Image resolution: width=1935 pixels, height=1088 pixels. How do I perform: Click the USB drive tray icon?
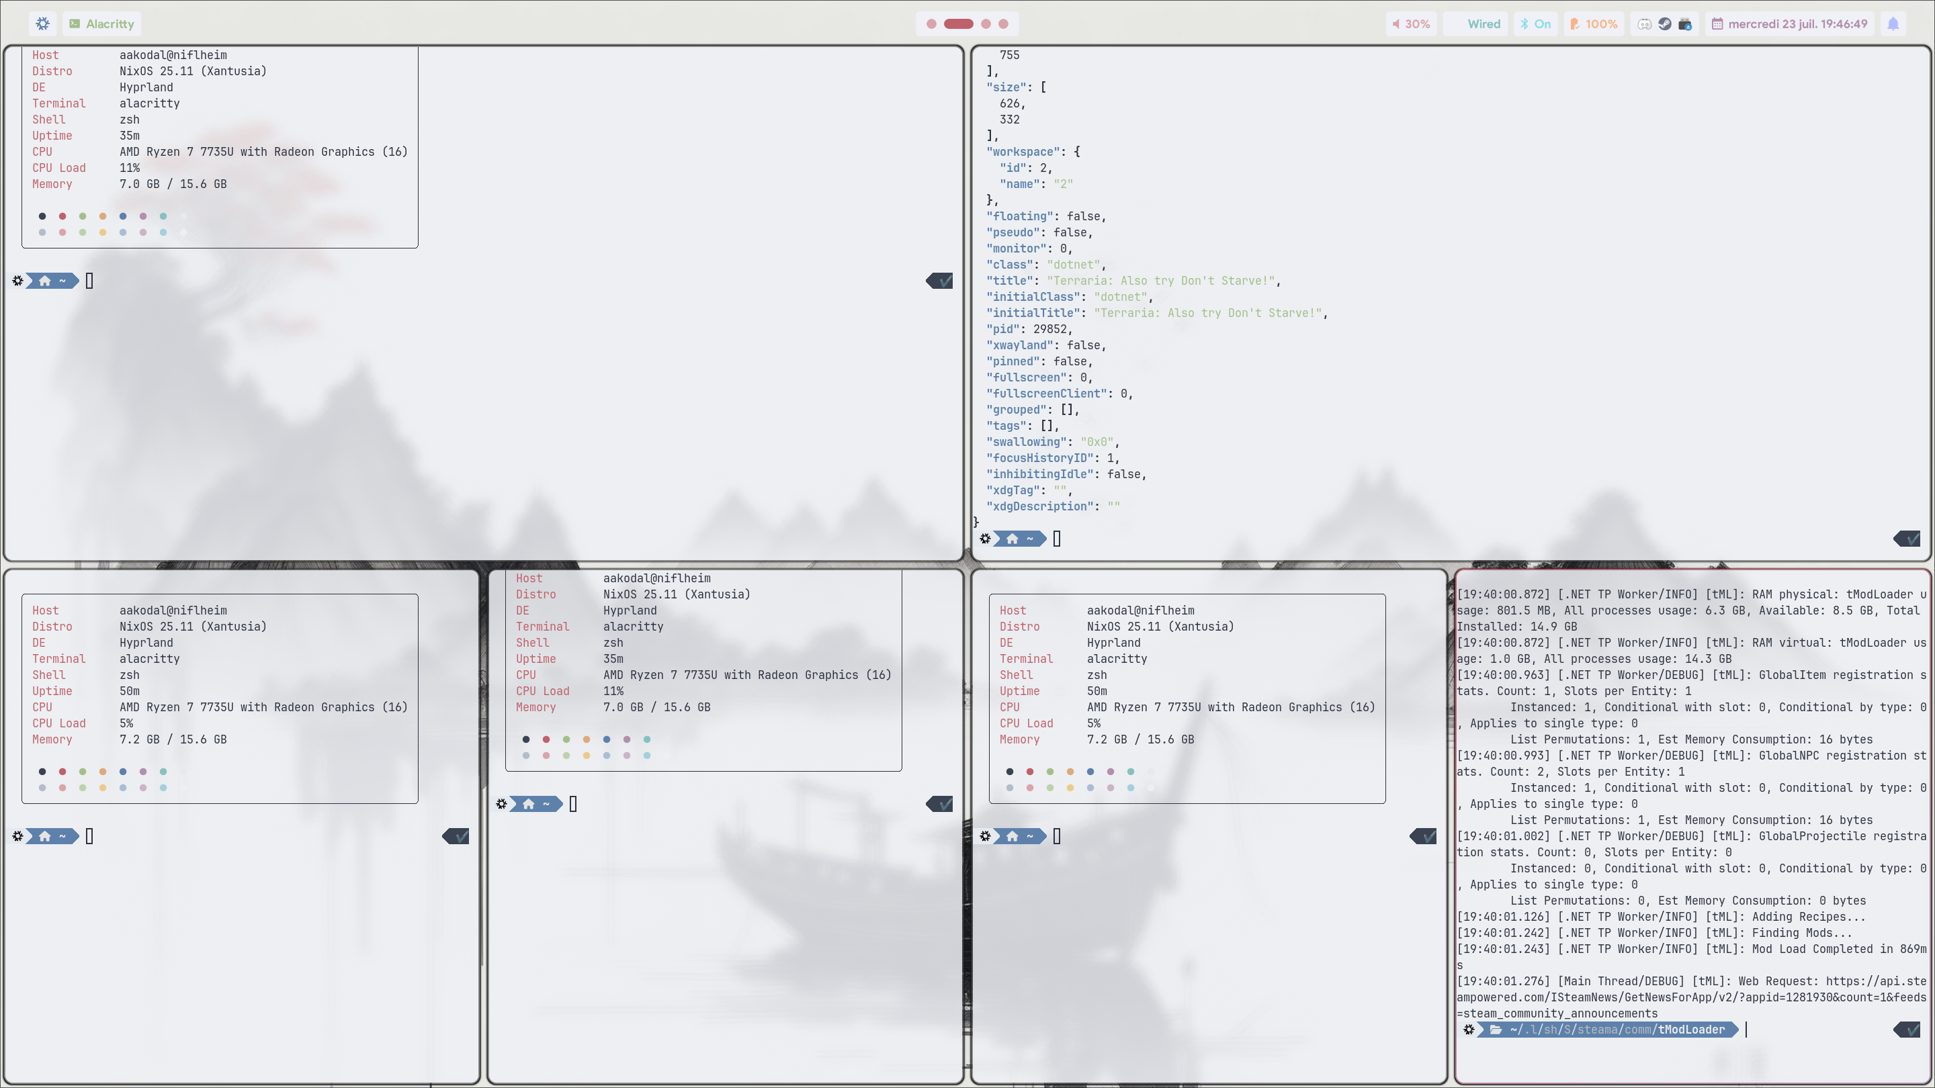point(1685,24)
